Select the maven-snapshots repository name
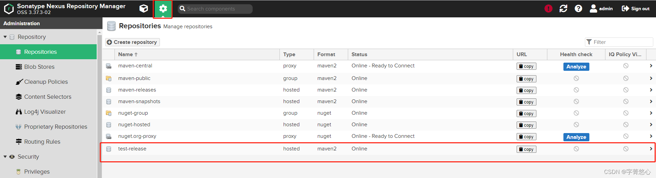The width and height of the screenshot is (656, 178). tap(139, 101)
